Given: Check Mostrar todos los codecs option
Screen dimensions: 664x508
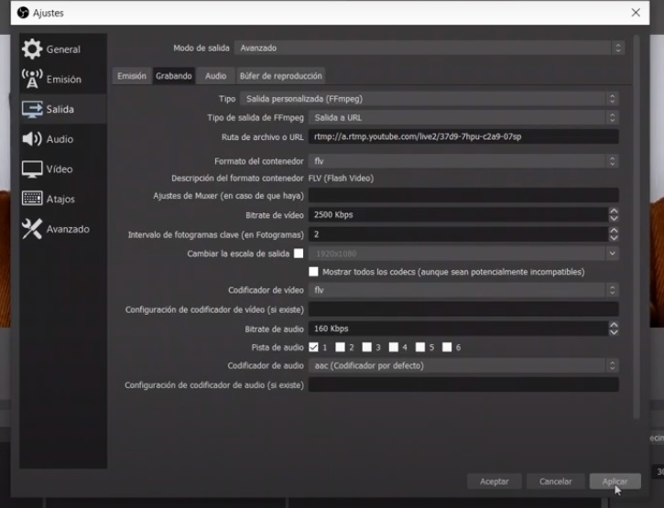Looking at the screenshot, I should pyautogui.click(x=314, y=272).
